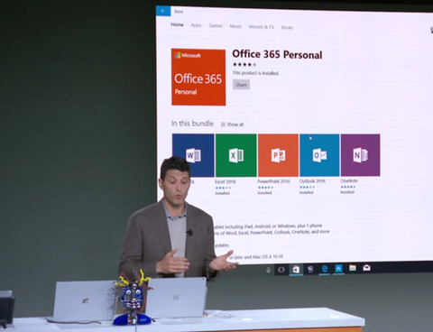
Task: Click the back arrow in the Store title bar
Action: point(163,11)
